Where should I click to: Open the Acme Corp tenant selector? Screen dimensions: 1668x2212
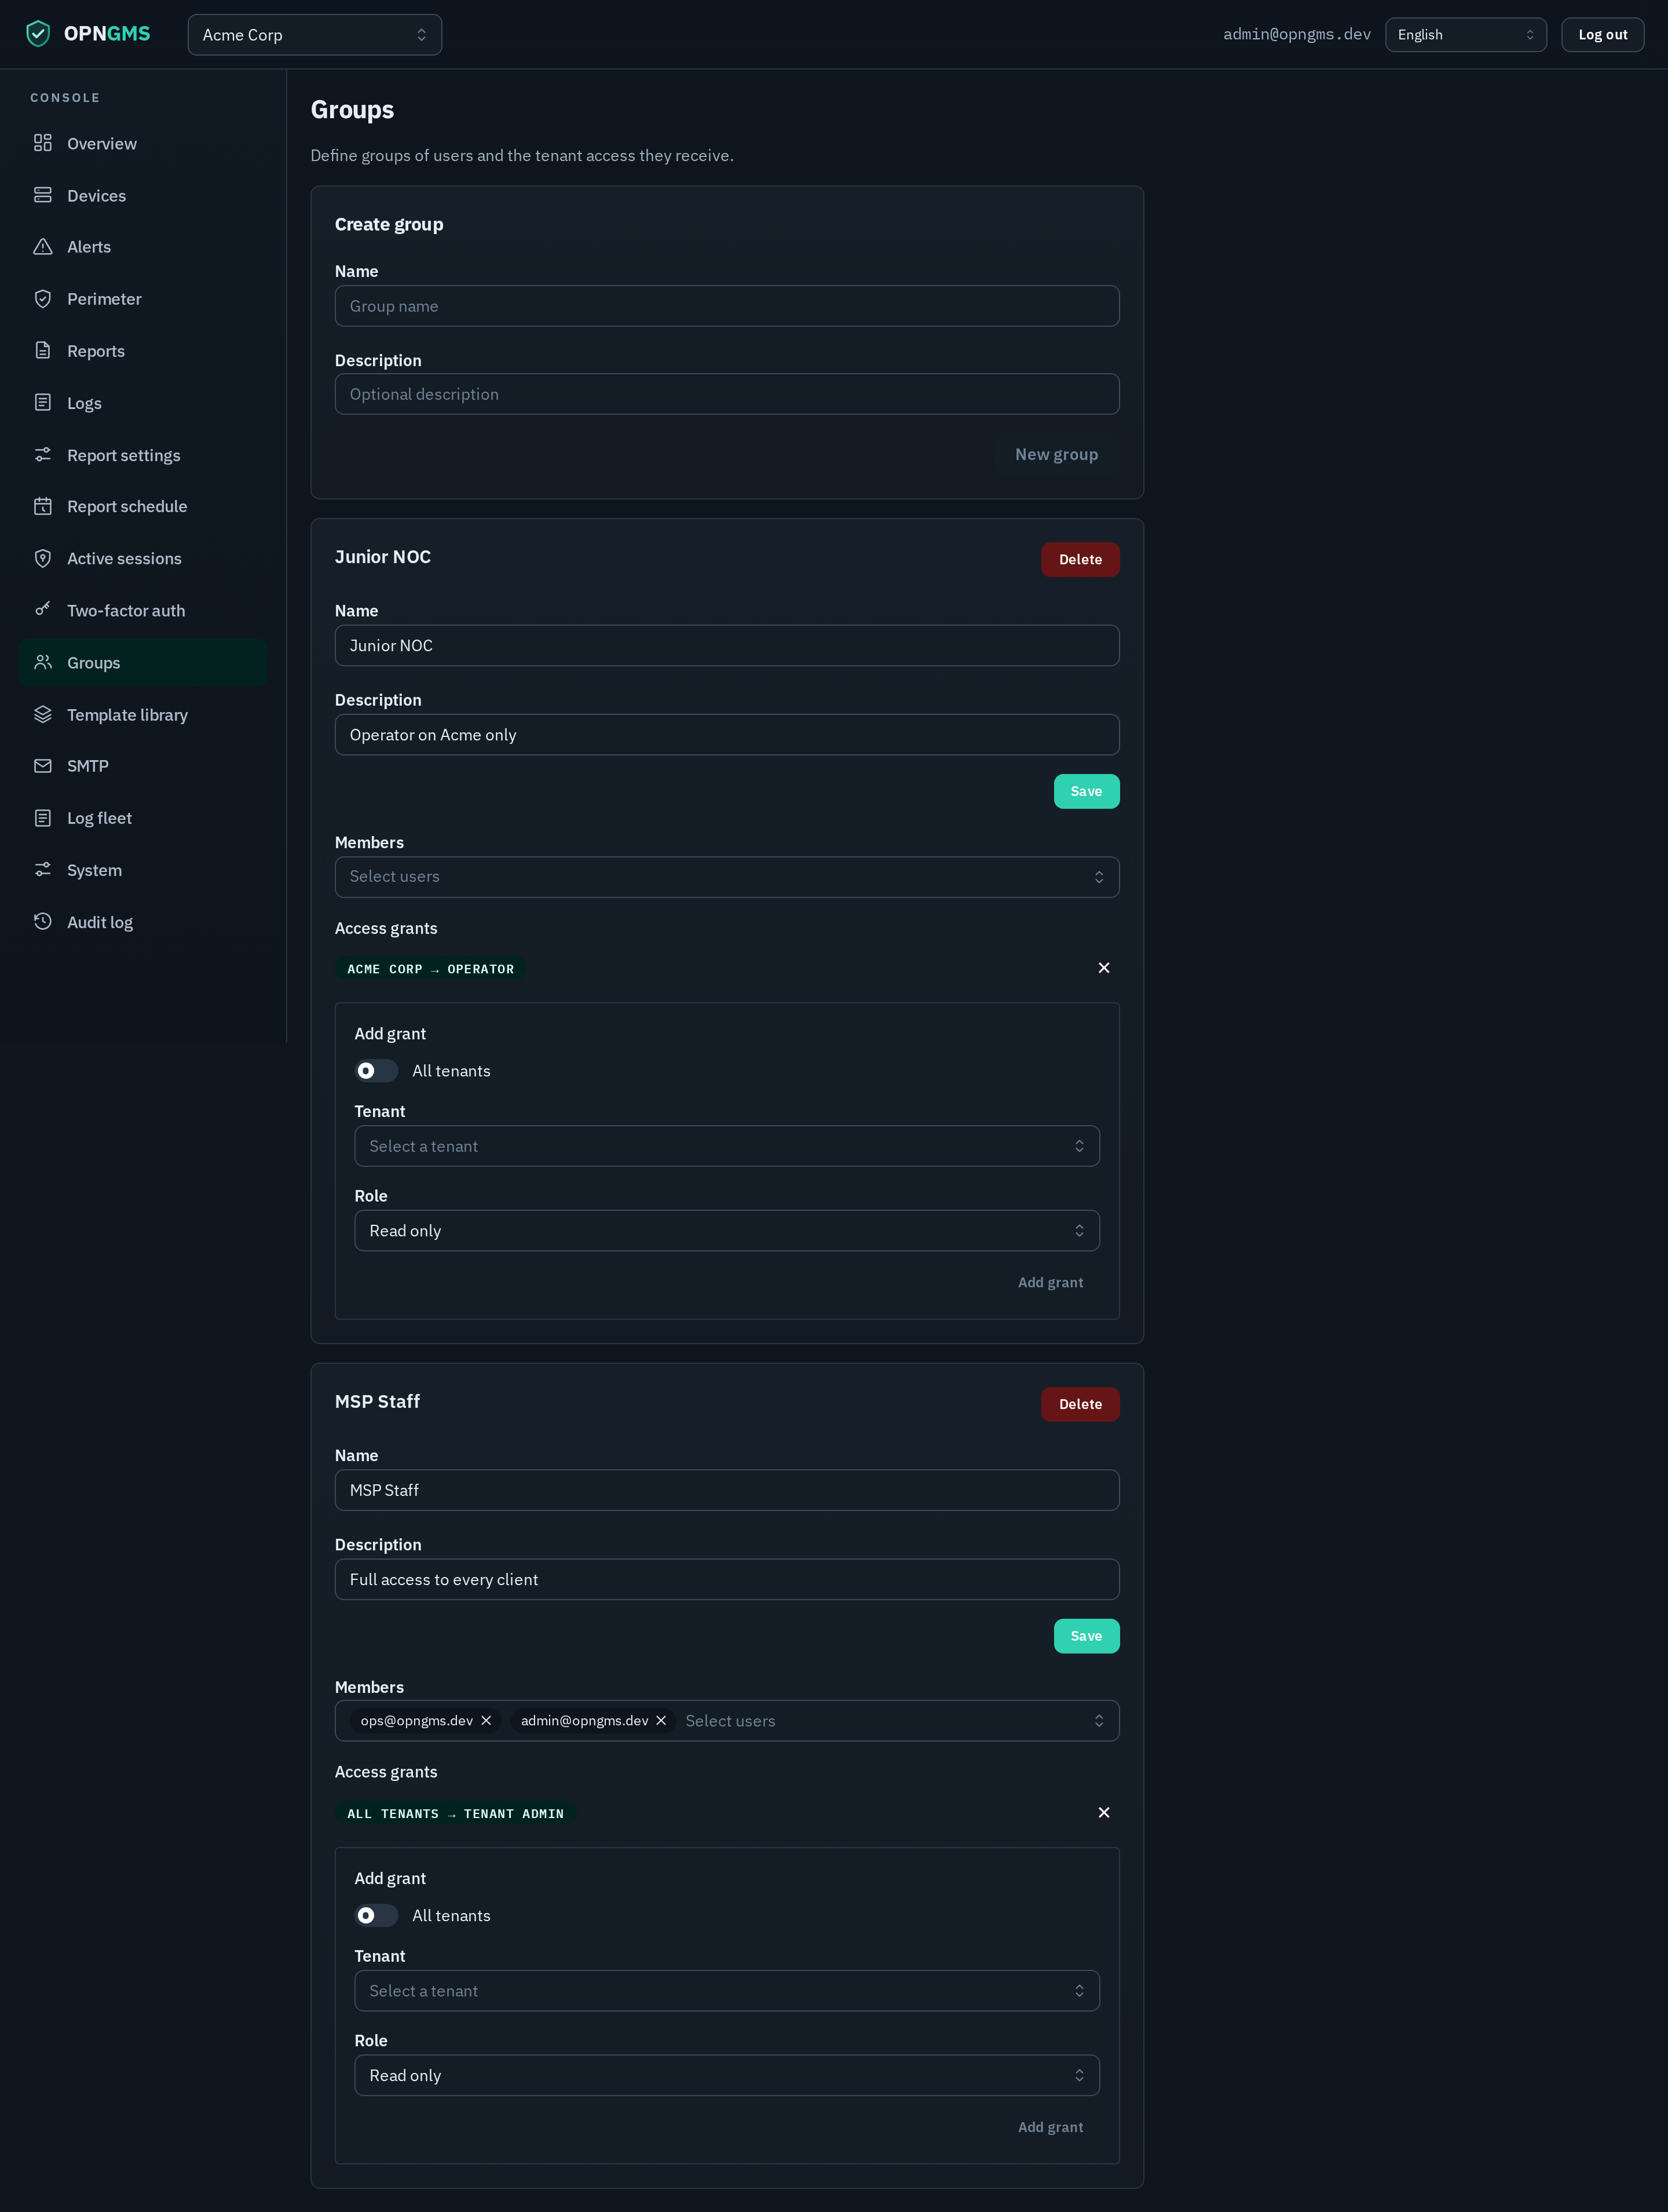(315, 35)
